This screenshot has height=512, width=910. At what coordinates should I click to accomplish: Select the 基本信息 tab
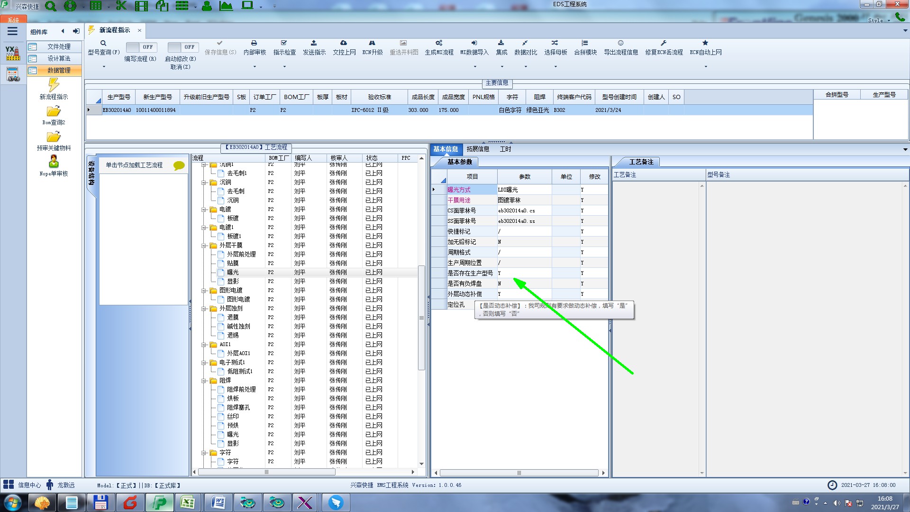446,149
